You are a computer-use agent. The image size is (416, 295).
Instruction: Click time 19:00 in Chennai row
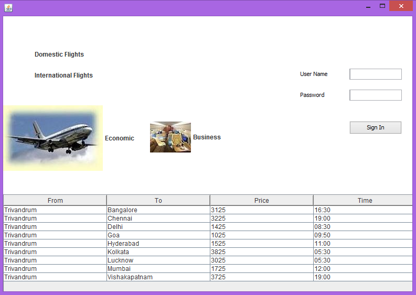pyautogui.click(x=363, y=218)
